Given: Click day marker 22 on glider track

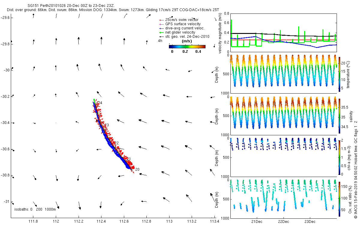Looking at the screenshot, I should 117,143.
